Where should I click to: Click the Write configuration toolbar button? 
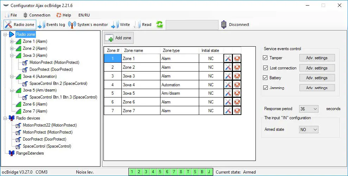pos(120,25)
